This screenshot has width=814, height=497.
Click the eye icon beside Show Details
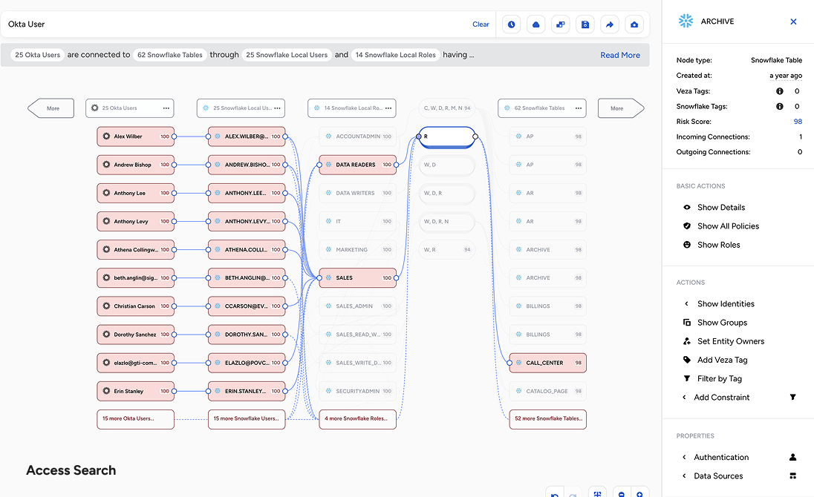tap(687, 207)
